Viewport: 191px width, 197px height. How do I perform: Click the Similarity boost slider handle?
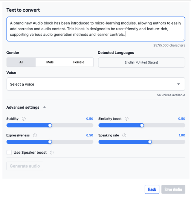click(142, 125)
